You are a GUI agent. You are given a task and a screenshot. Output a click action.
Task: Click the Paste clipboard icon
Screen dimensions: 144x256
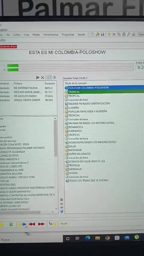point(124,34)
